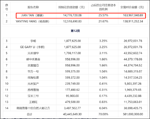Click 3.25% in the GE GARY LI row
Screen dimensions: 150x119
[x=103, y=47]
